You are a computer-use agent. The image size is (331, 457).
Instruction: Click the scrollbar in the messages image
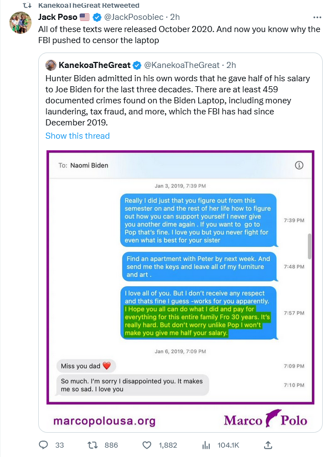[309, 246]
